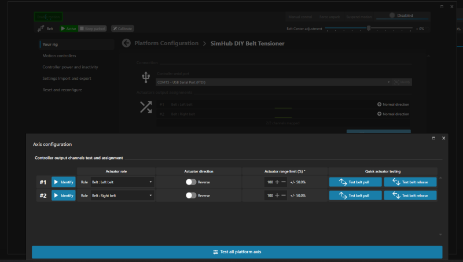Identify actuator channel #1

click(64, 182)
